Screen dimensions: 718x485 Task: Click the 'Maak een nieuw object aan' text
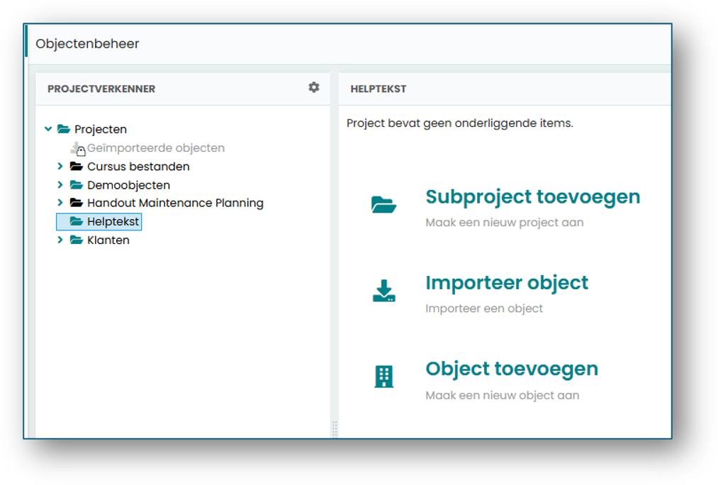point(503,395)
